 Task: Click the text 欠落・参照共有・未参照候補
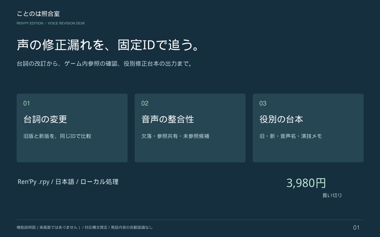pyautogui.click(x=175, y=136)
